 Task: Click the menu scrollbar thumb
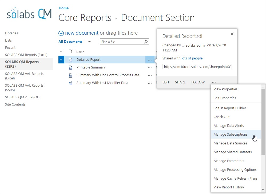(x=263, y=122)
